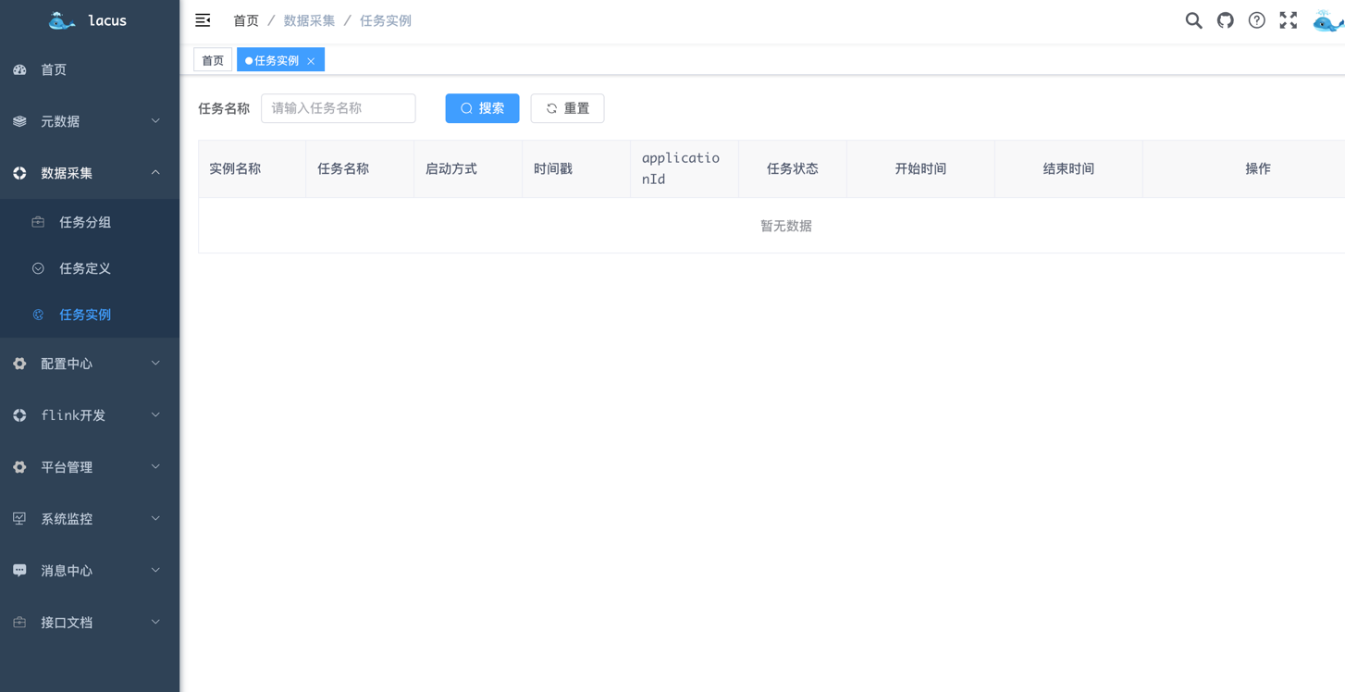Click 数据采集 in the breadcrumb
Viewport: 1345px width, 692px height.
point(309,20)
